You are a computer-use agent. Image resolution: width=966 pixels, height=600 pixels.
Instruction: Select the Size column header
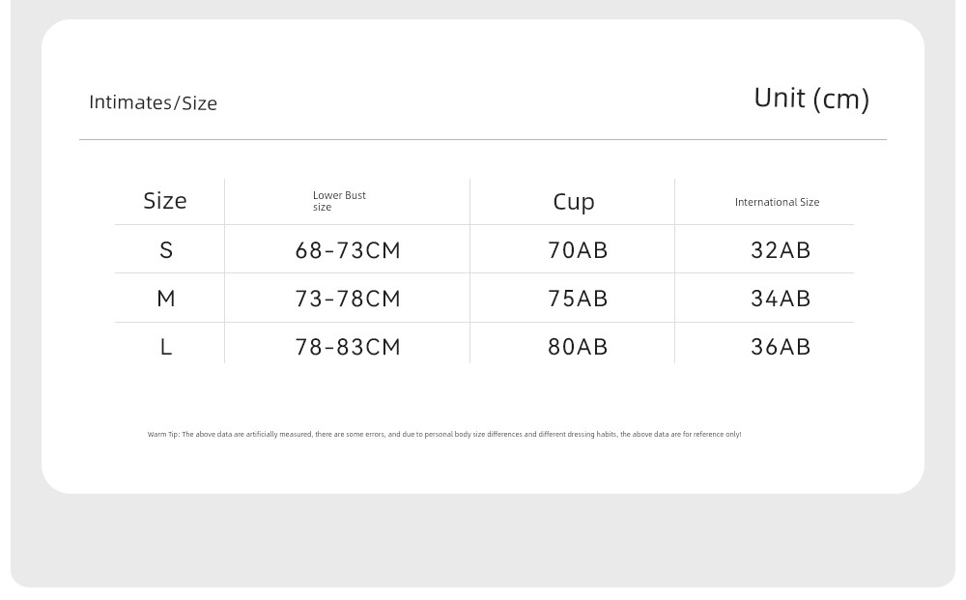[165, 201]
